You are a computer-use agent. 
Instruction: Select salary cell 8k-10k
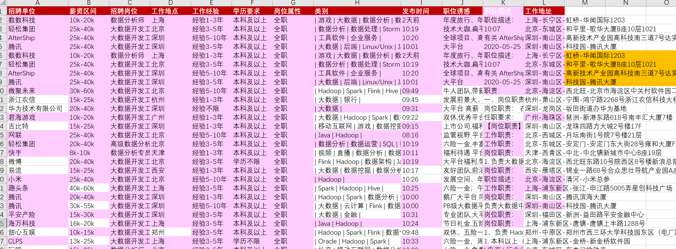tap(89, 153)
